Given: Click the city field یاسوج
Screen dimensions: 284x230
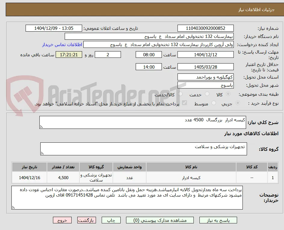Looking at the screenshot, I should [x=205, y=85].
